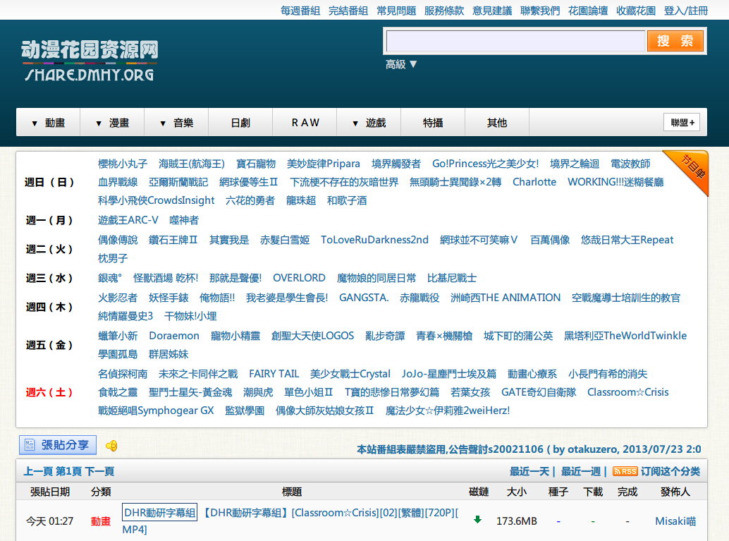Image resolution: width=729 pixels, height=541 pixels.
Task: Select the RAW category tab
Action: 305,123
